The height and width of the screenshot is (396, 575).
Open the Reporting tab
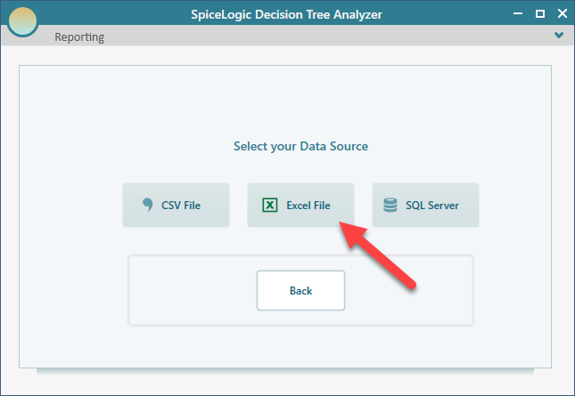[79, 37]
